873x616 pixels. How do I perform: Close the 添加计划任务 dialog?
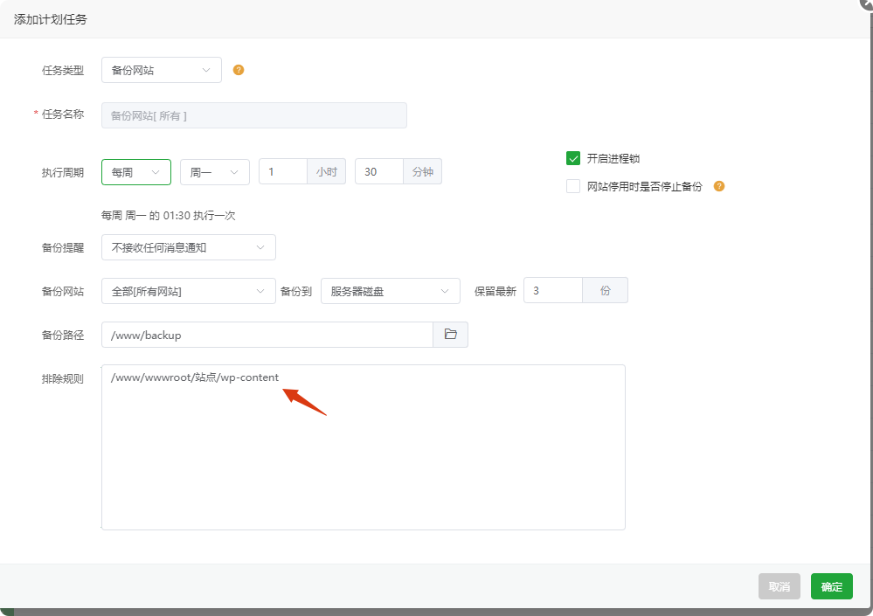pos(868,3)
